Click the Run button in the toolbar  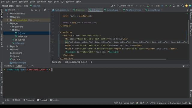[137, 6]
